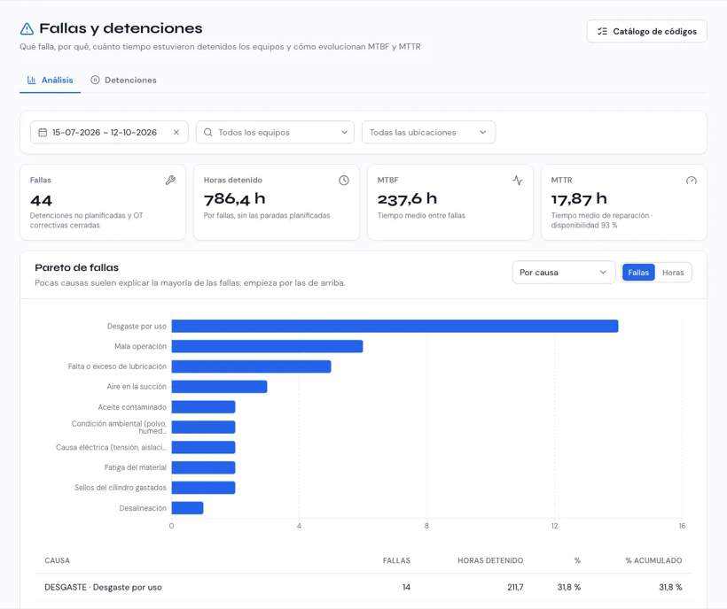This screenshot has width=727, height=609.
Task: Click the Condición ambiental bar in the chart
Action: 203,428
